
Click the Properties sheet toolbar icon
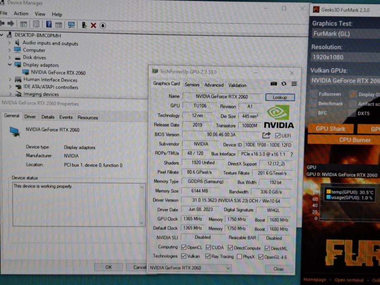[36, 24]
